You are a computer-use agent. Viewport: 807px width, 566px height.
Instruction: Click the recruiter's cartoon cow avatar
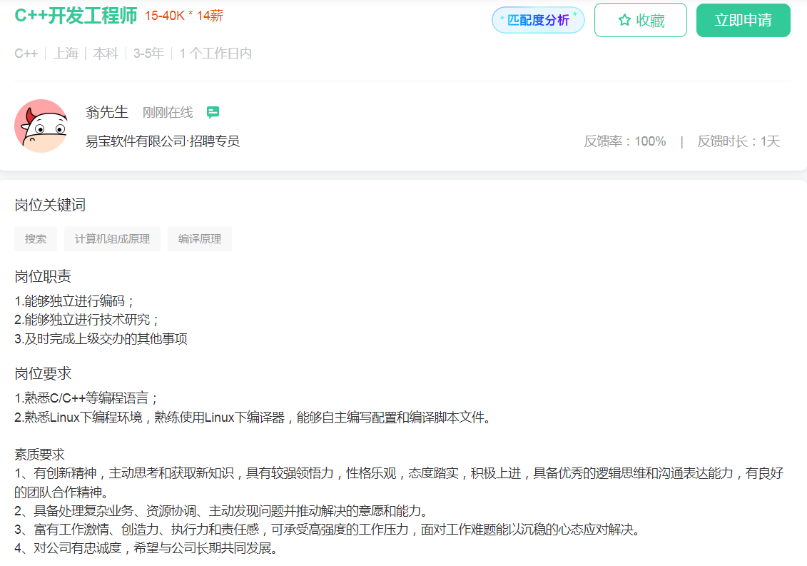tap(41, 126)
